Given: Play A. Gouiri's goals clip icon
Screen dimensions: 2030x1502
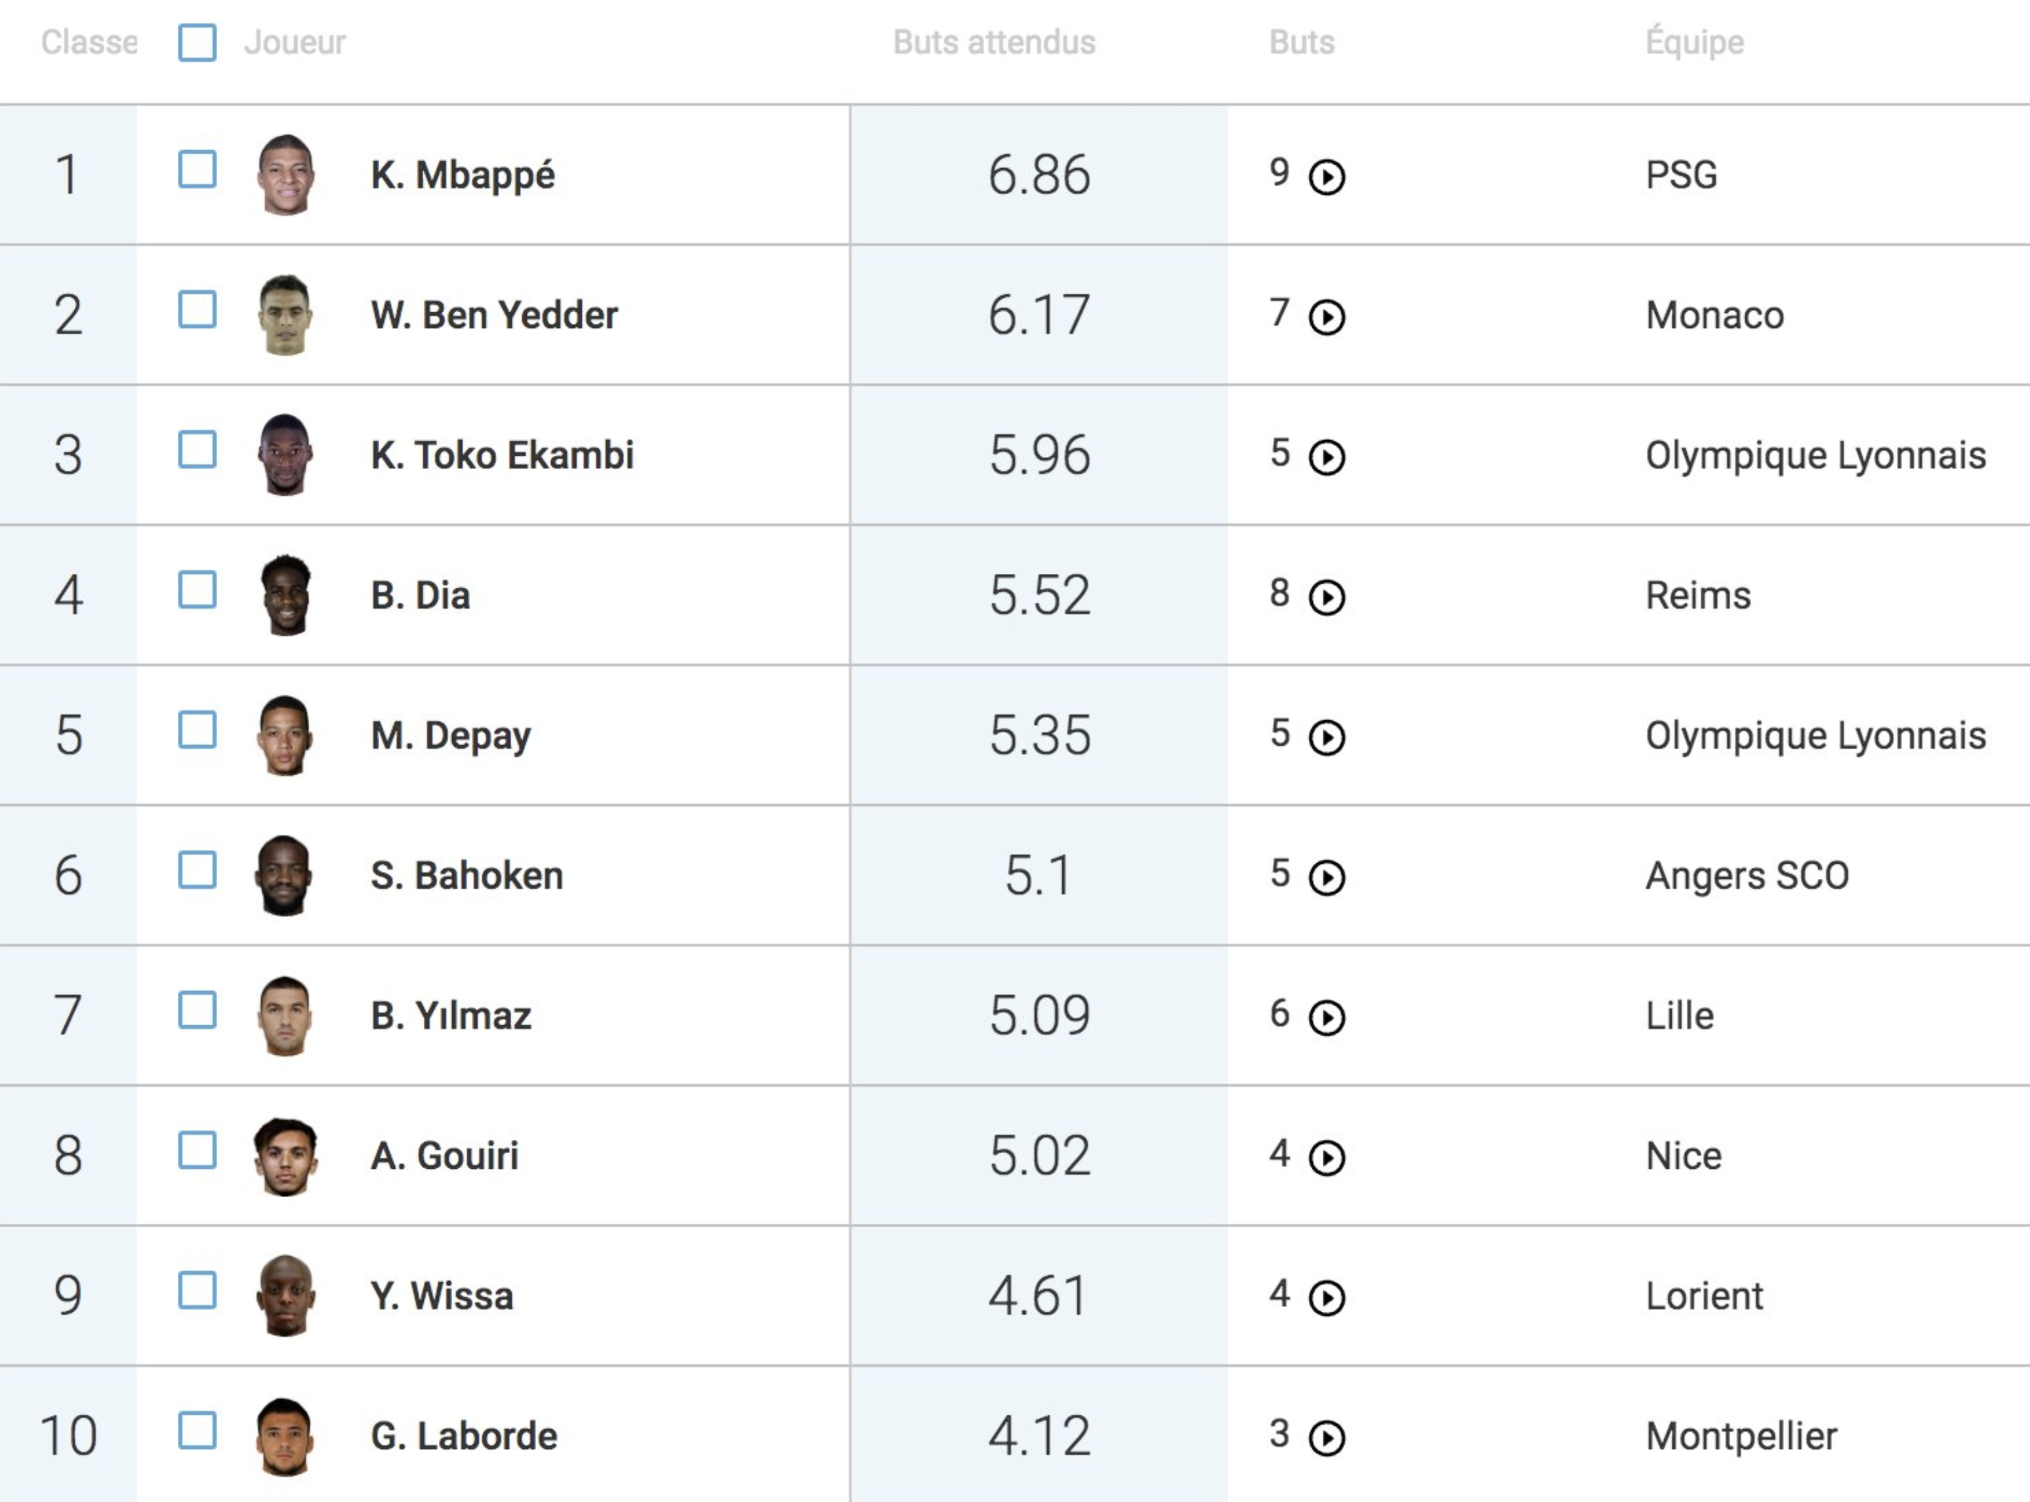Looking at the screenshot, I should click(1326, 1158).
